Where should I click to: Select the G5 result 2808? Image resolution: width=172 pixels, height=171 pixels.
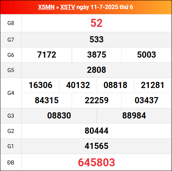pos(96,70)
